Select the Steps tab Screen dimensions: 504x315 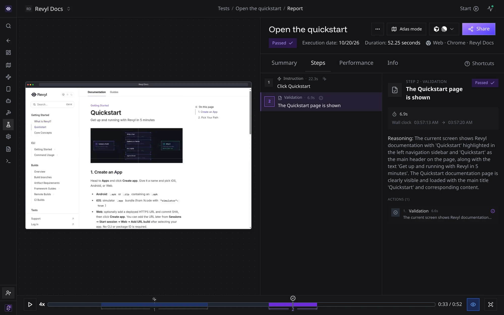point(318,63)
